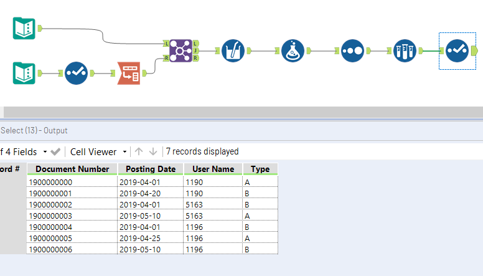Click the up arrow record navigation
The height and width of the screenshot is (276, 483).
[139, 151]
